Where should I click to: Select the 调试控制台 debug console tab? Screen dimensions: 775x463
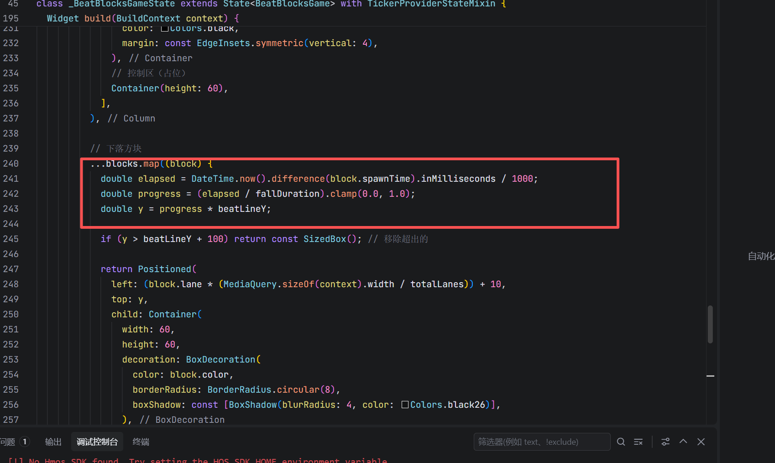[97, 442]
